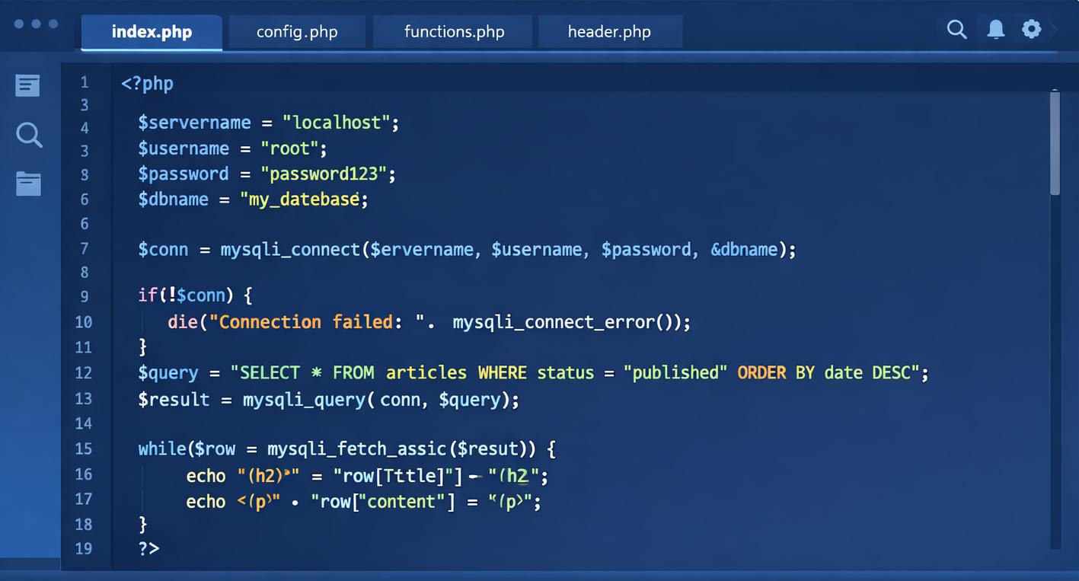Click line number 12 in the gutter
This screenshot has width=1079, height=581.
(x=84, y=373)
